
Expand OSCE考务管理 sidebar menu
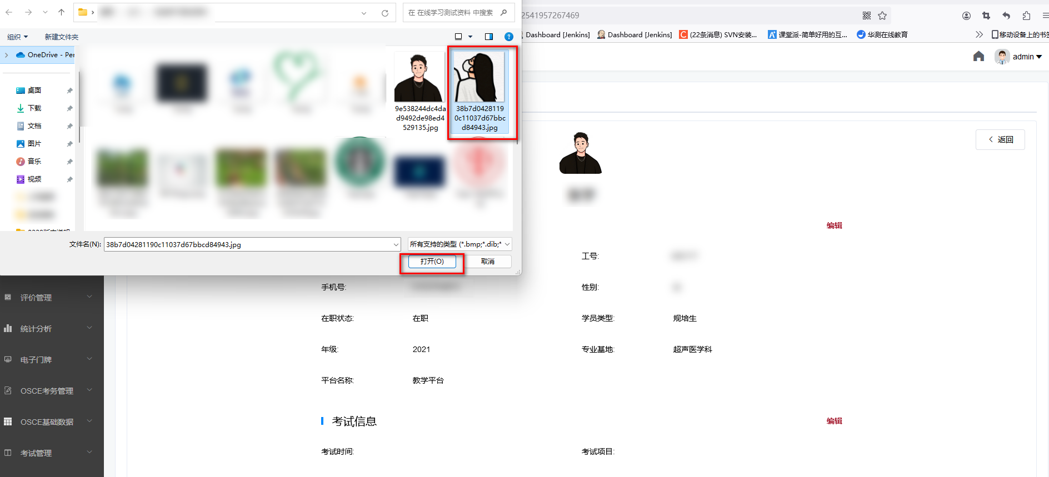click(52, 391)
